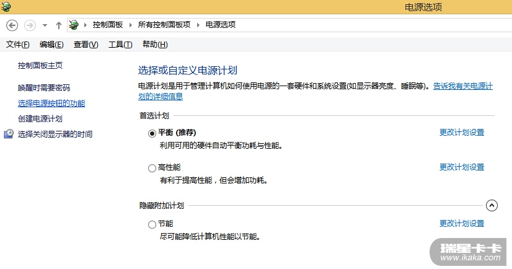
Task: Click the 有利于提高性能，但会增加功耗 description
Action: (x=214, y=180)
